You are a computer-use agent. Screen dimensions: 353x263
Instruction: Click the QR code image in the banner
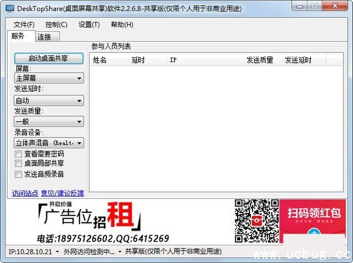pos(257,221)
